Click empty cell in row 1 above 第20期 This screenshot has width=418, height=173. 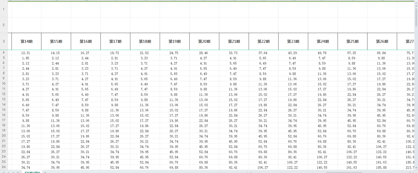pos(204,9)
